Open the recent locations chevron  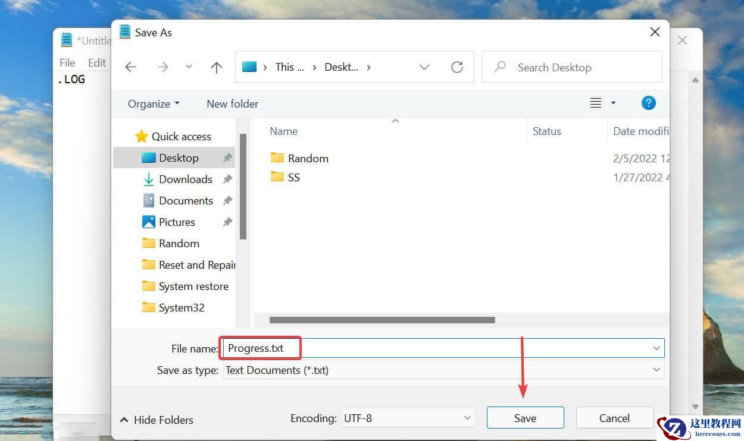click(x=189, y=67)
